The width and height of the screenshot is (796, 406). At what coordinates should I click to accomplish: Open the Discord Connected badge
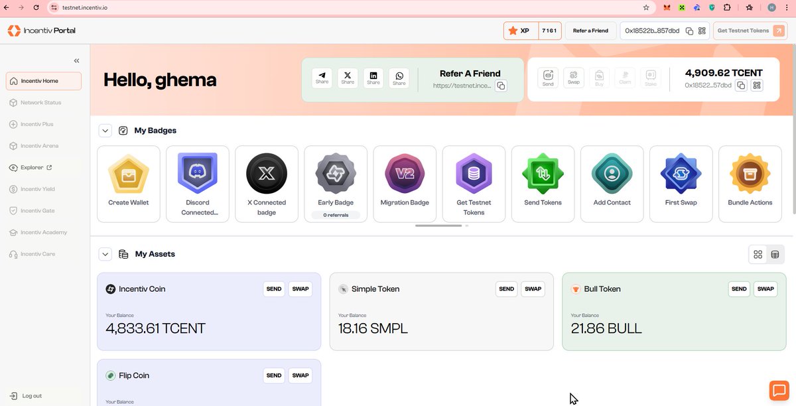[198, 184]
